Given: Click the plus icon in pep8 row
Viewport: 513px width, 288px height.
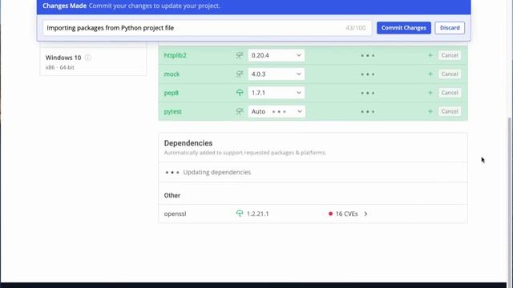Looking at the screenshot, I should [x=430, y=93].
